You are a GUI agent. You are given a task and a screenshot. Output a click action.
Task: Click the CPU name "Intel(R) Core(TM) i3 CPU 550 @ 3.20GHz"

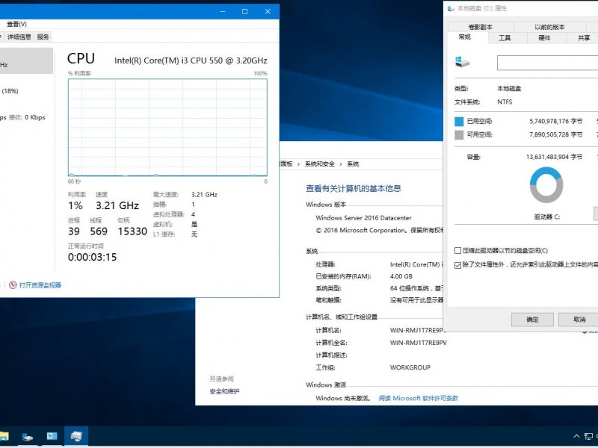pyautogui.click(x=191, y=60)
